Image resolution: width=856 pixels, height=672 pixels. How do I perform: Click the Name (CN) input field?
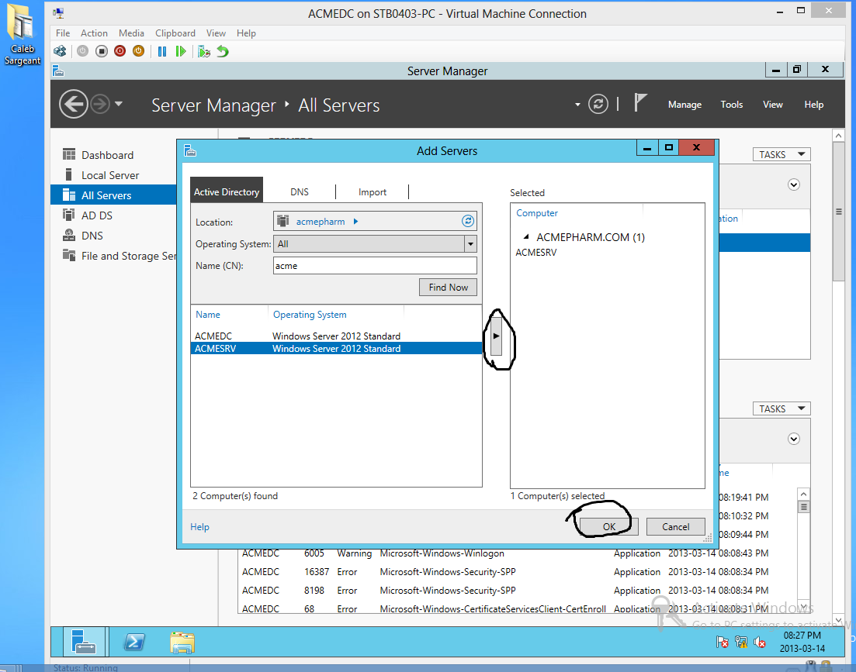375,265
